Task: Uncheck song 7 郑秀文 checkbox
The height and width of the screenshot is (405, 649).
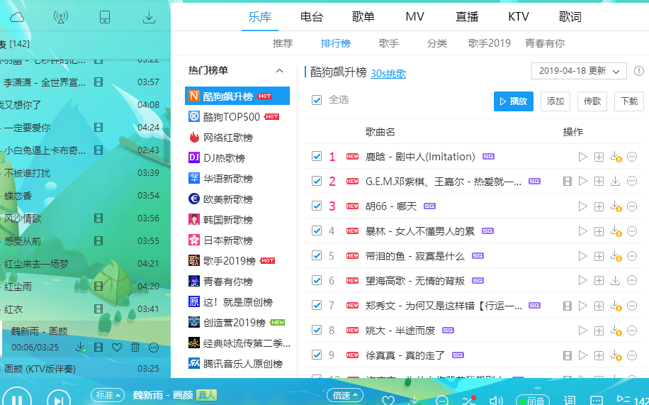Action: click(x=317, y=306)
